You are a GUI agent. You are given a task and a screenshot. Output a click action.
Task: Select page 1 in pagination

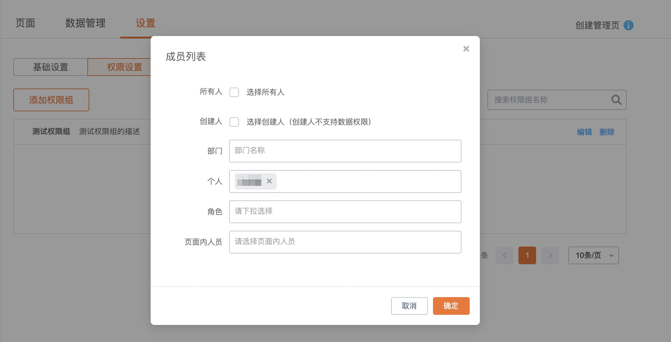point(527,255)
